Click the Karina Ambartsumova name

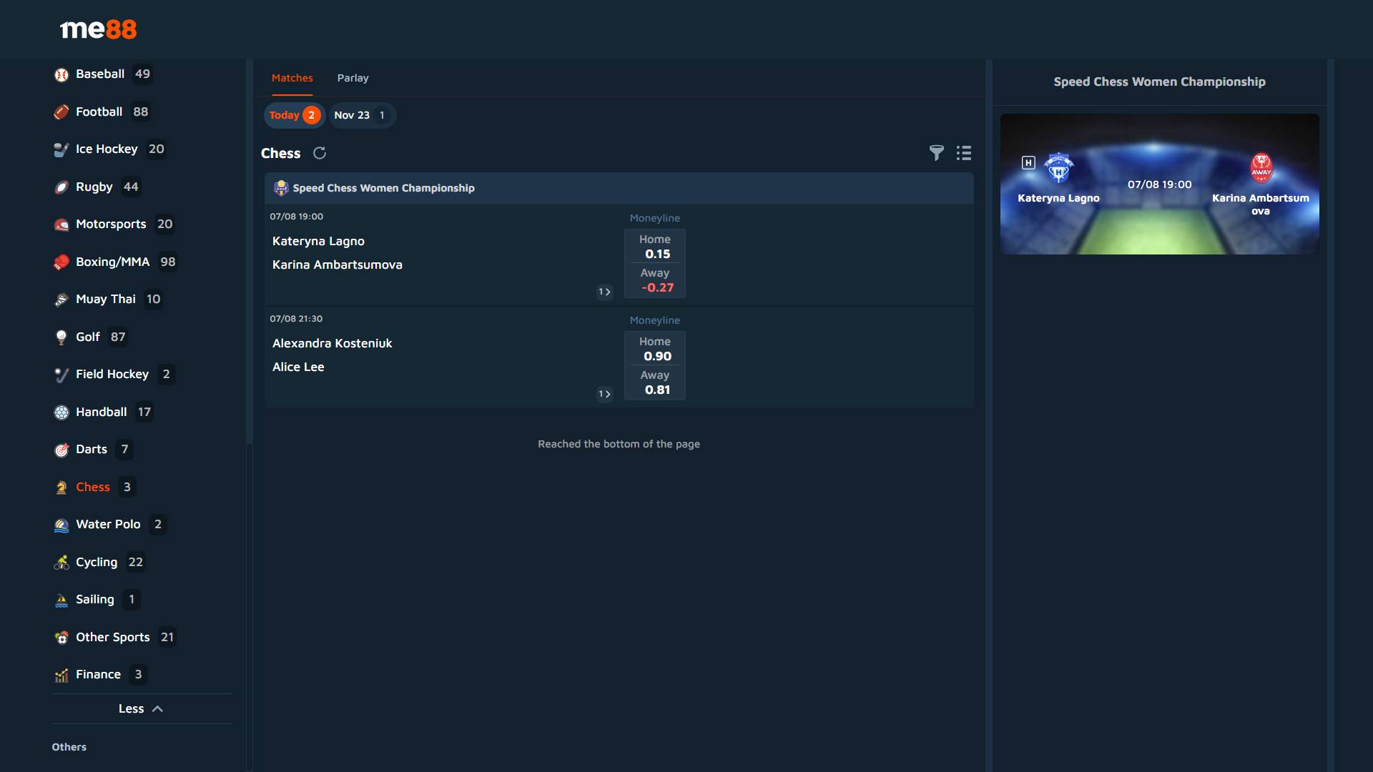coord(337,265)
